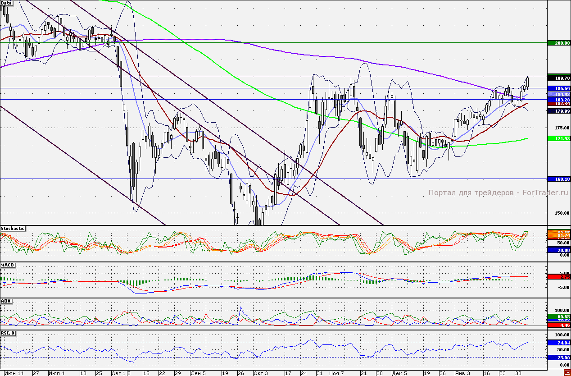
Task: Open the ADX indicator panel label
Action: (x=6, y=301)
